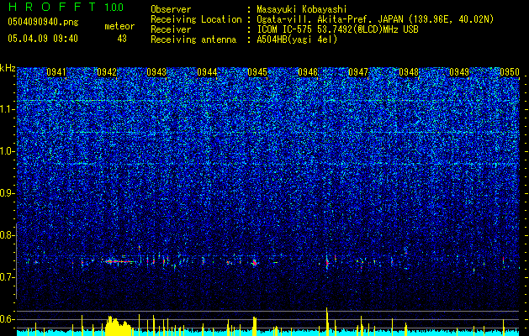529x336 pixels.
Task: Click the bright meteor echo blob near 0945
Action: [255, 263]
